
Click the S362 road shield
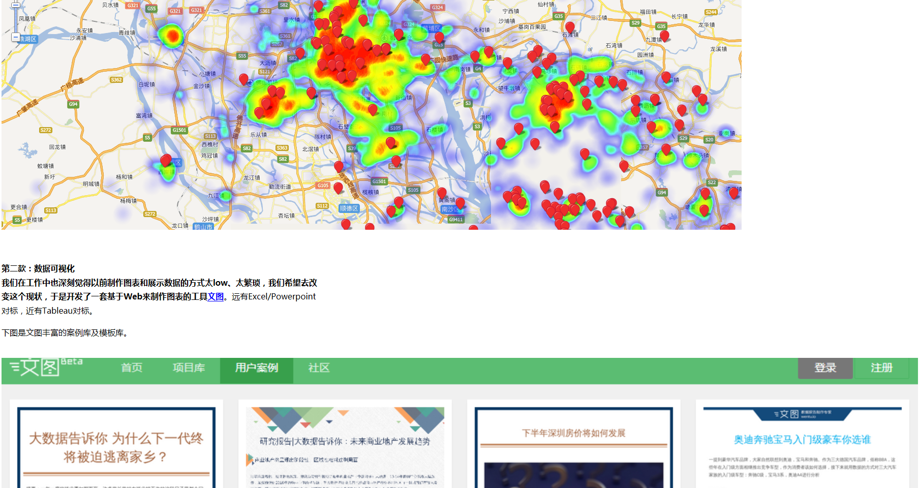point(116,80)
